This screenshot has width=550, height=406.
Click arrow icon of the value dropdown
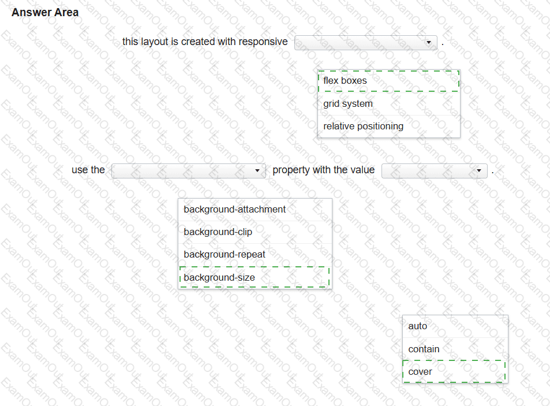tap(479, 170)
